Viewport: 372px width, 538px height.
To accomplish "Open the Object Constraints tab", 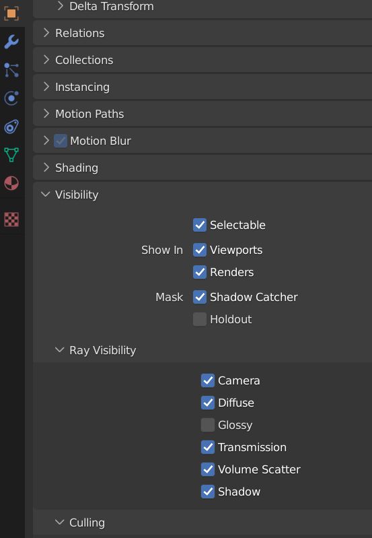I will coord(11,127).
